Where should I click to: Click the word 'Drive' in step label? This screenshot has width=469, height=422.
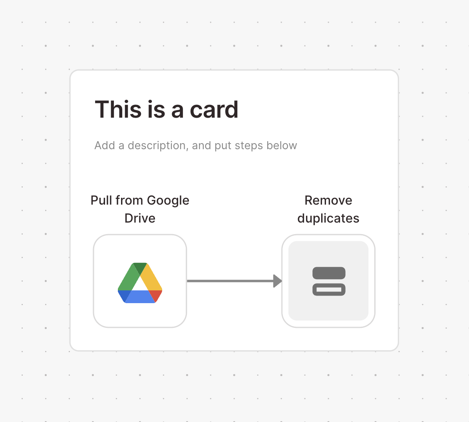coord(140,218)
